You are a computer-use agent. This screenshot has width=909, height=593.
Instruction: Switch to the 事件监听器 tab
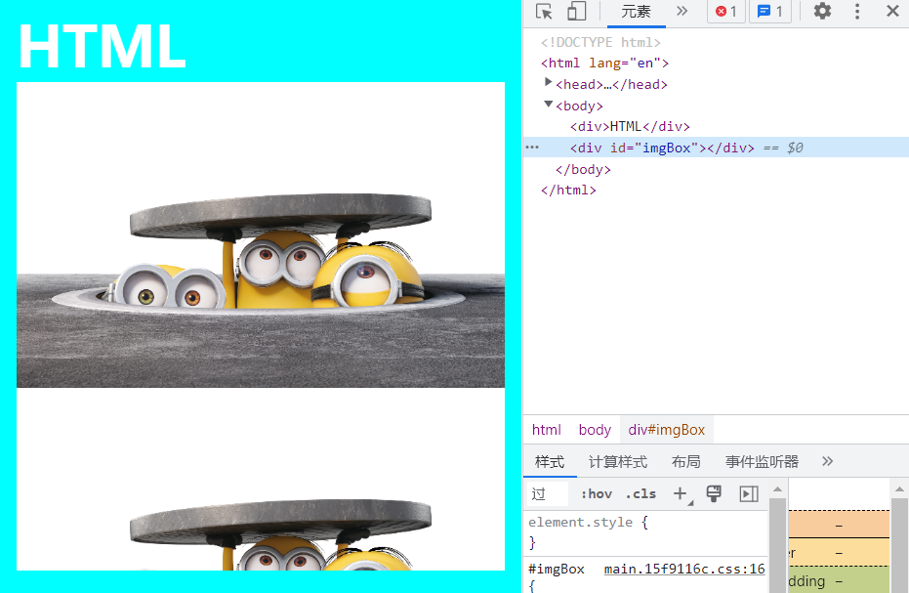pos(762,462)
